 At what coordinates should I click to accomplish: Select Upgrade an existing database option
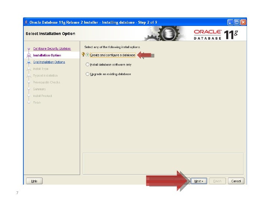88,74
